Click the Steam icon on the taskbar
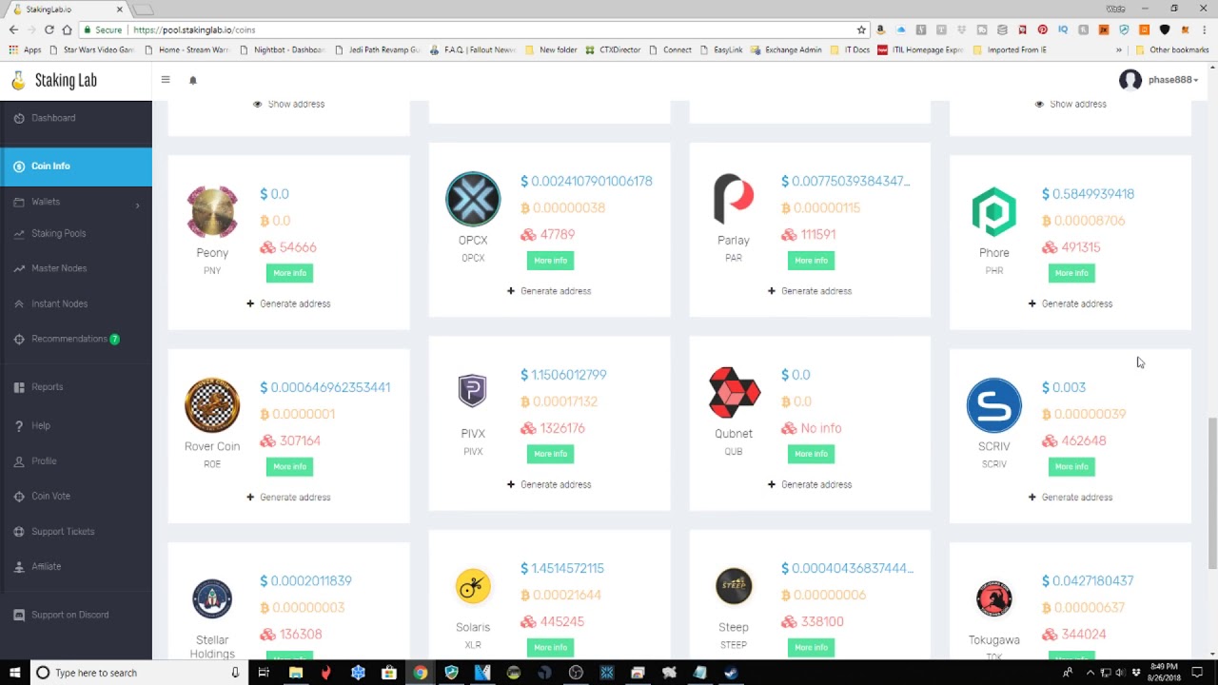 731,673
